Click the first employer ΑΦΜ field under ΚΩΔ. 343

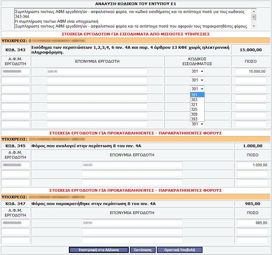click(16, 71)
